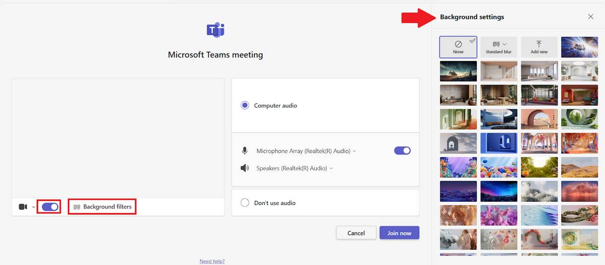This screenshot has height=265, width=605.
Task: Expand the Speakers device dropdown
Action: coord(331,168)
